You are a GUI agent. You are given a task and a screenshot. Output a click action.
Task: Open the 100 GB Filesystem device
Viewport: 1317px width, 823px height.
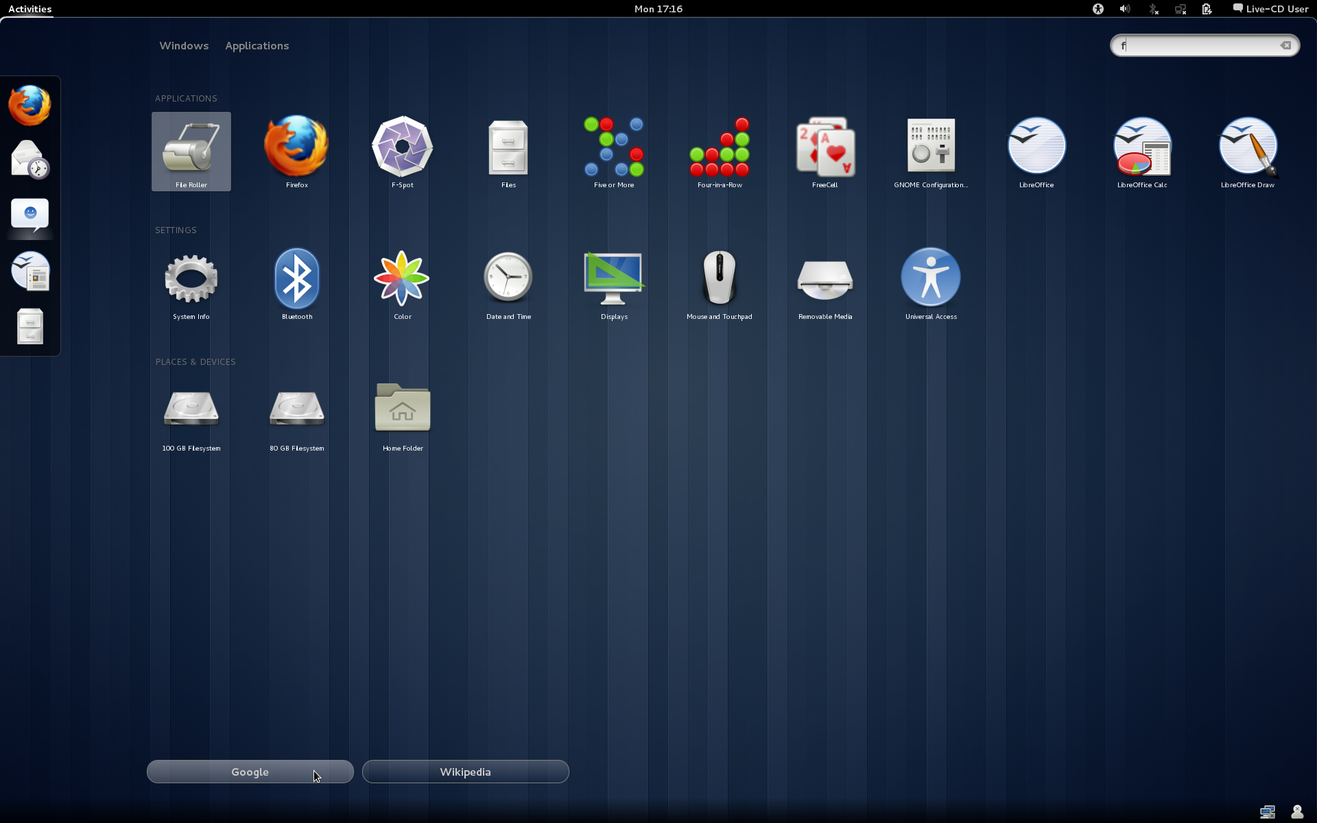click(x=191, y=415)
